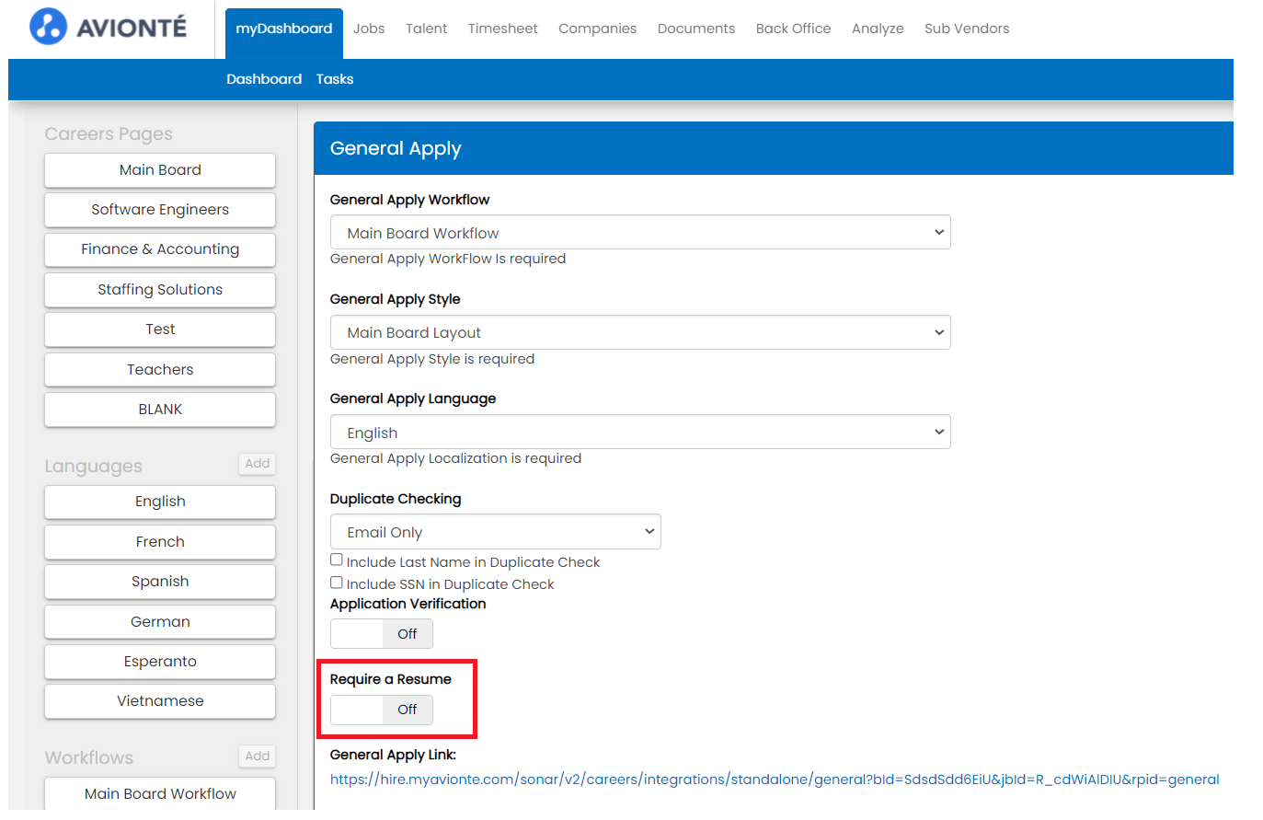
Task: Open the Talent menu tab
Action: click(426, 29)
